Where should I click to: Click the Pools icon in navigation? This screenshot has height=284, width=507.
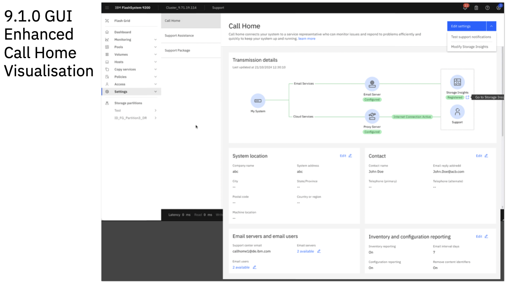point(108,47)
